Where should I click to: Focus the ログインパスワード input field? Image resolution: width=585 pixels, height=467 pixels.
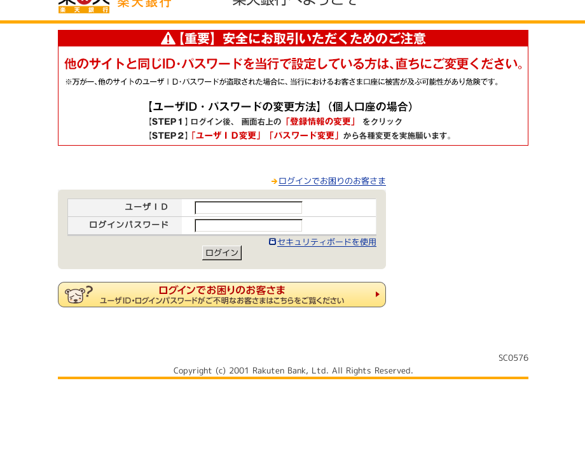pyautogui.click(x=249, y=226)
